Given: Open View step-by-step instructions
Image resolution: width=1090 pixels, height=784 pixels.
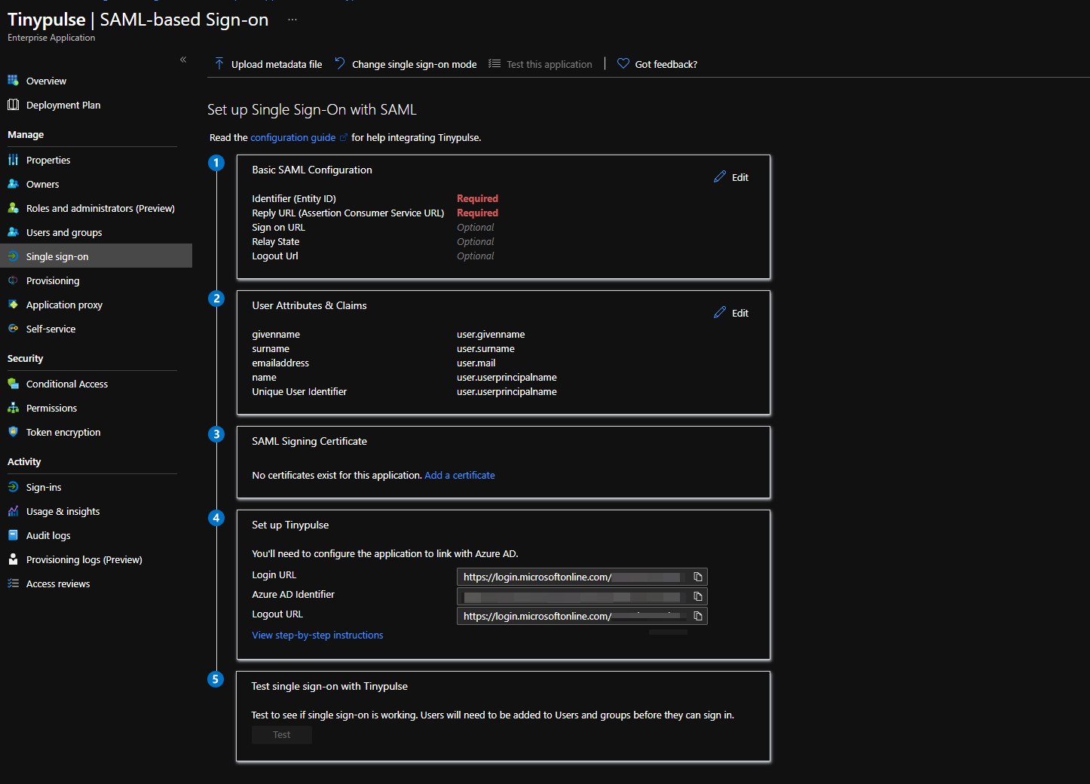Looking at the screenshot, I should (x=317, y=635).
